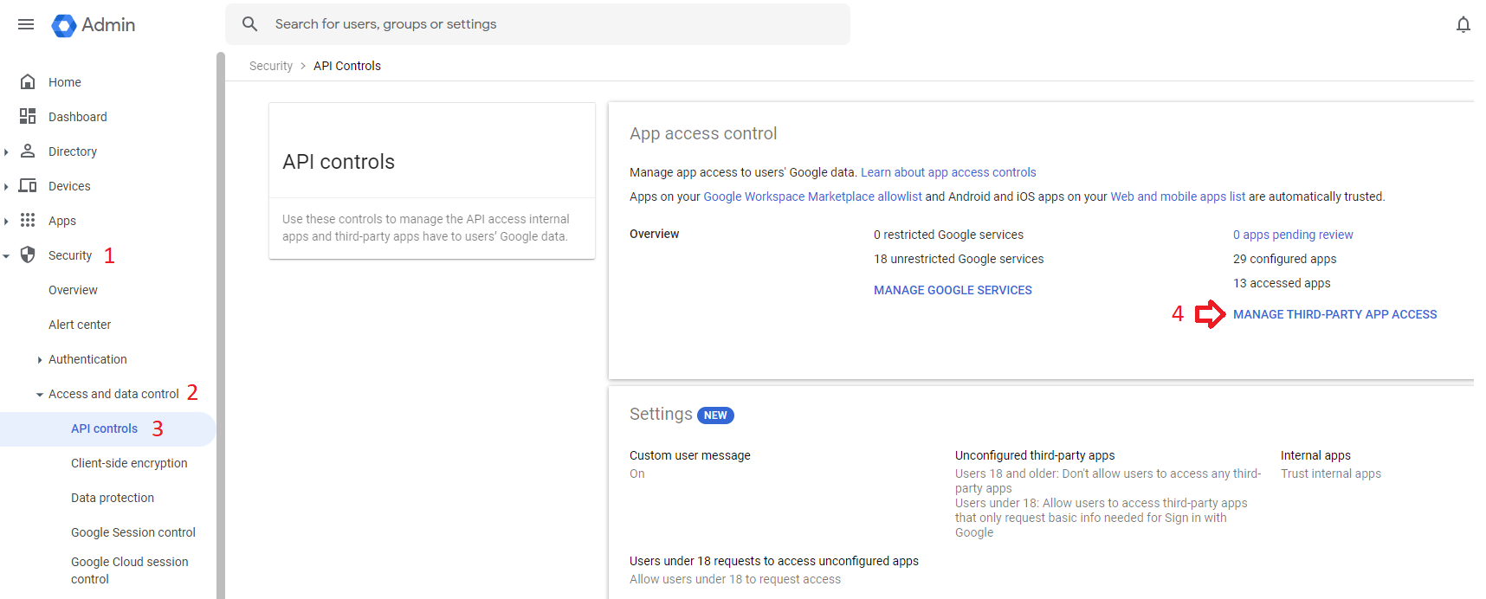1486x599 pixels.
Task: Click the Security shield icon
Action: (28, 254)
